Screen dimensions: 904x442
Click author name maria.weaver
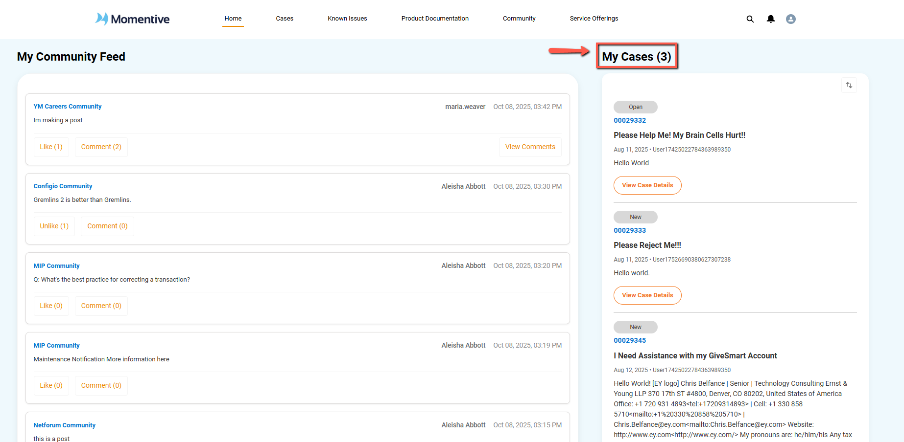coord(465,107)
